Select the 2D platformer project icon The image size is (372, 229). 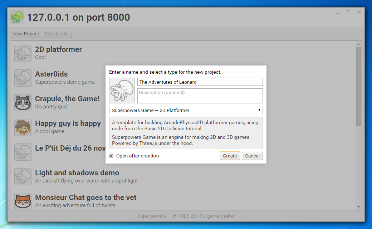point(23,53)
